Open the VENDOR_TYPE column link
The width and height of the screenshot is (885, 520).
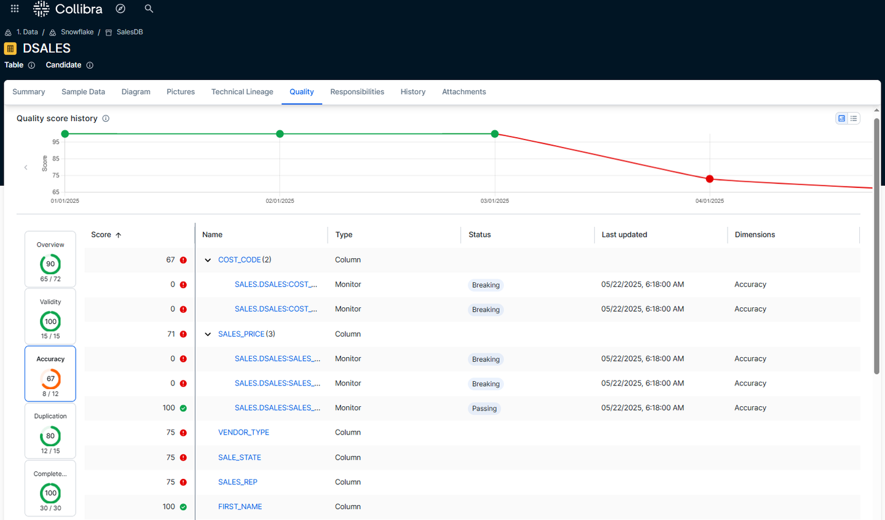tap(243, 432)
